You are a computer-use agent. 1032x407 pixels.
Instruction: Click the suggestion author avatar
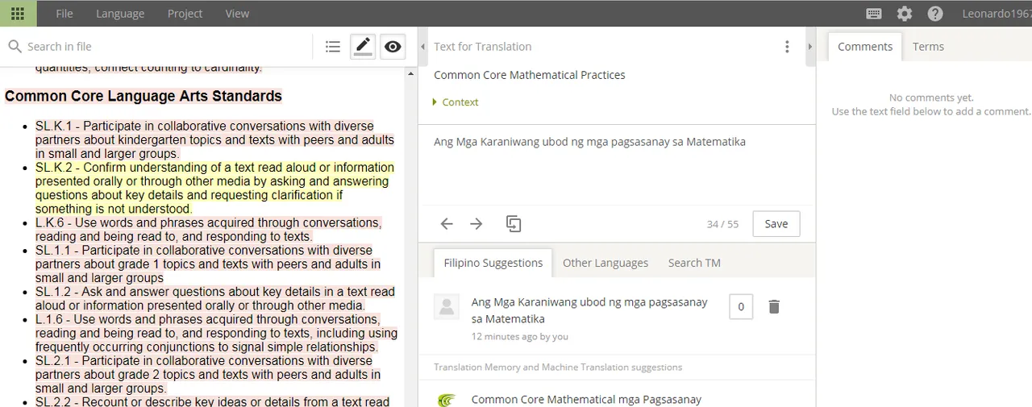click(447, 307)
